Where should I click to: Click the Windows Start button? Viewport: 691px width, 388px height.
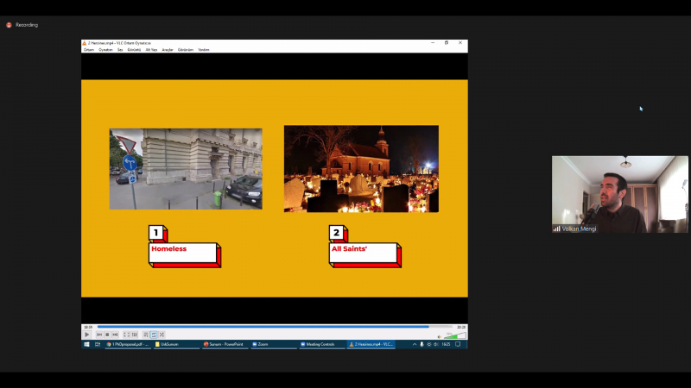(86, 344)
